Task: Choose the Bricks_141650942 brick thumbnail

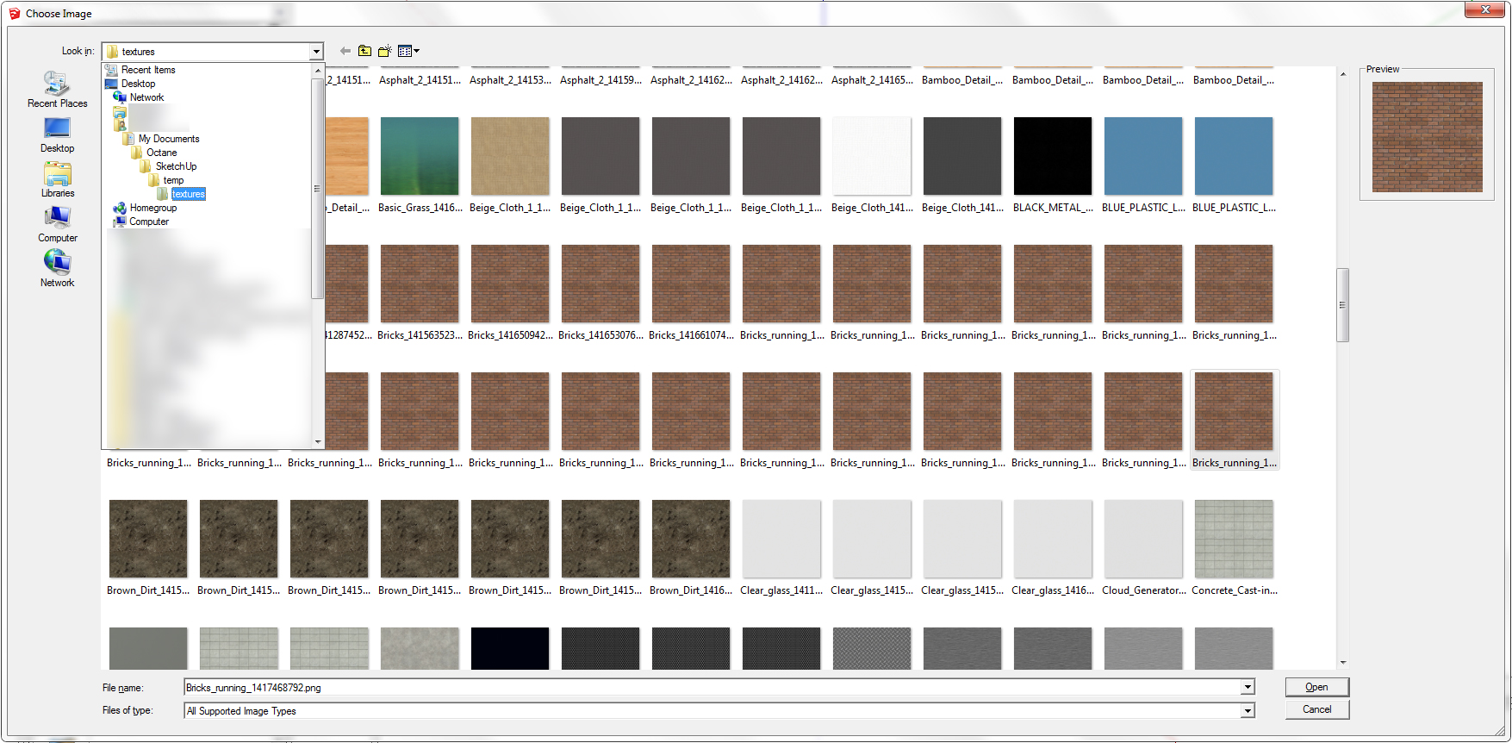Action: coord(510,284)
